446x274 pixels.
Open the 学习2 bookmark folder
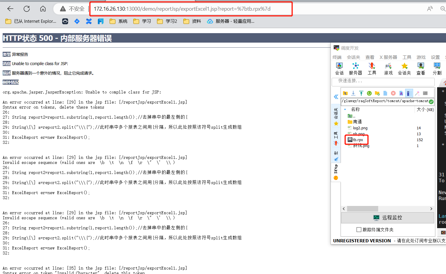click(x=167, y=21)
